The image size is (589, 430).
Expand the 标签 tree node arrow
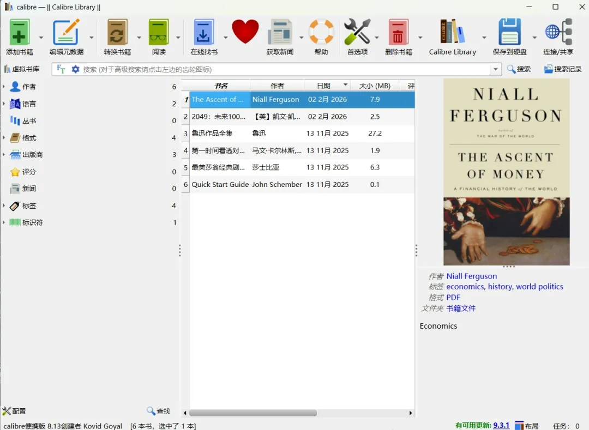(x=4, y=205)
